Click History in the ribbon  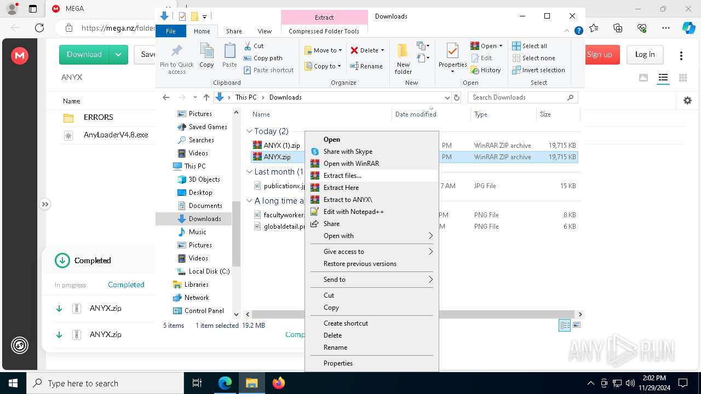pos(486,70)
